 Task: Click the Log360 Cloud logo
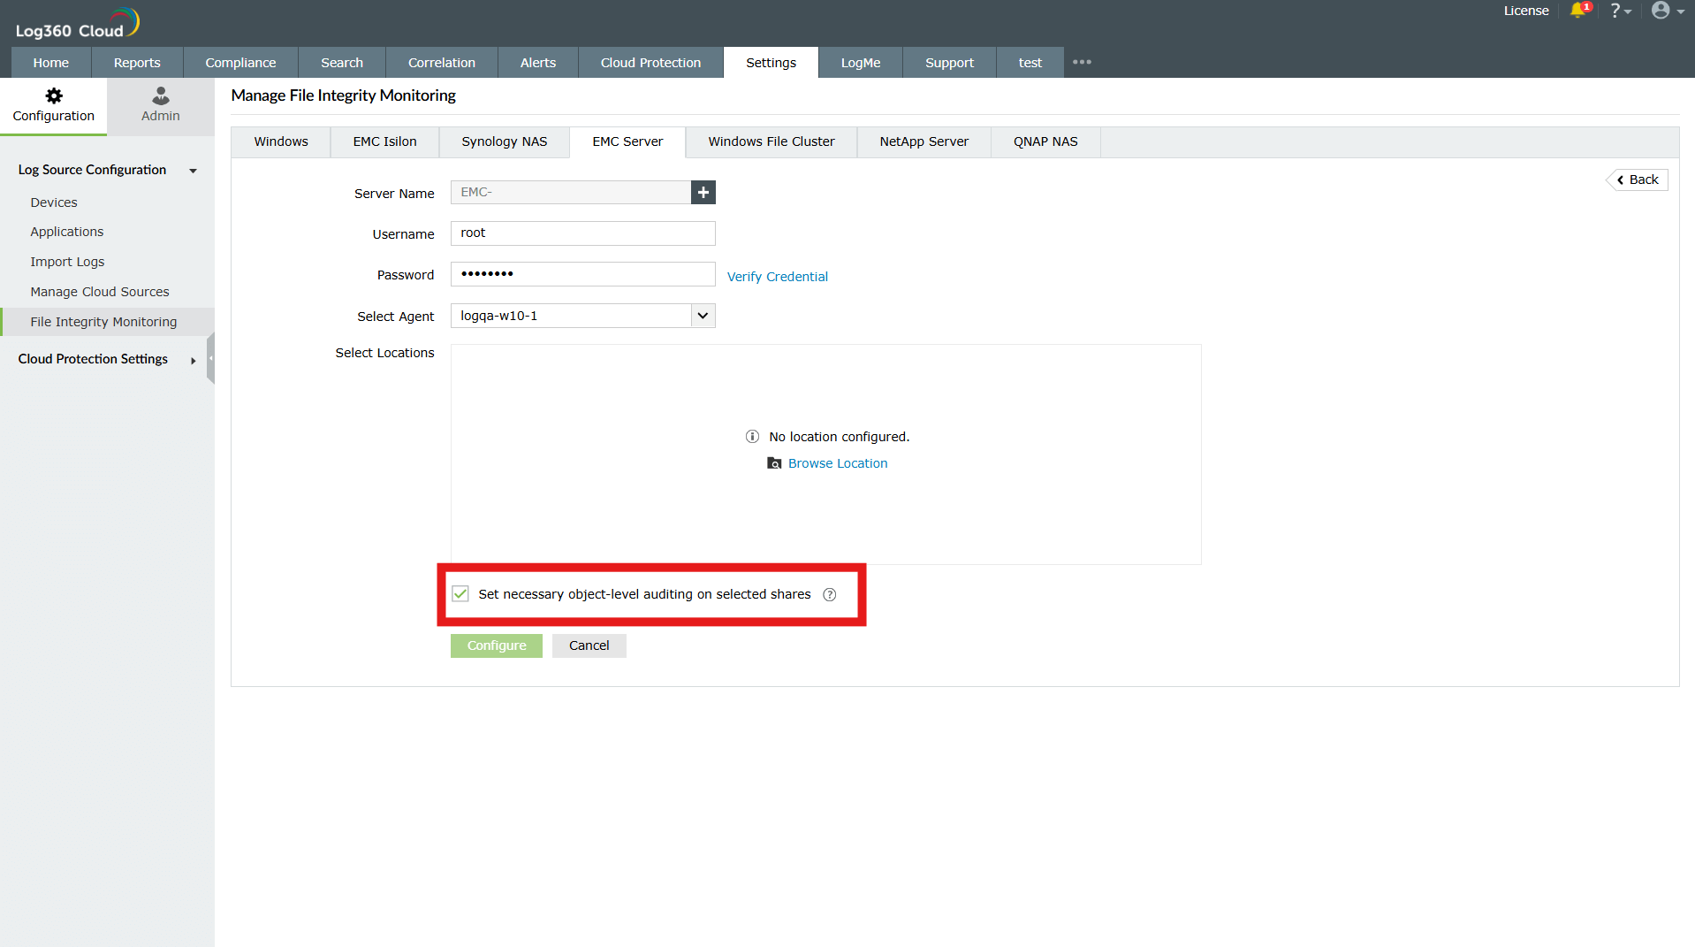(x=76, y=21)
